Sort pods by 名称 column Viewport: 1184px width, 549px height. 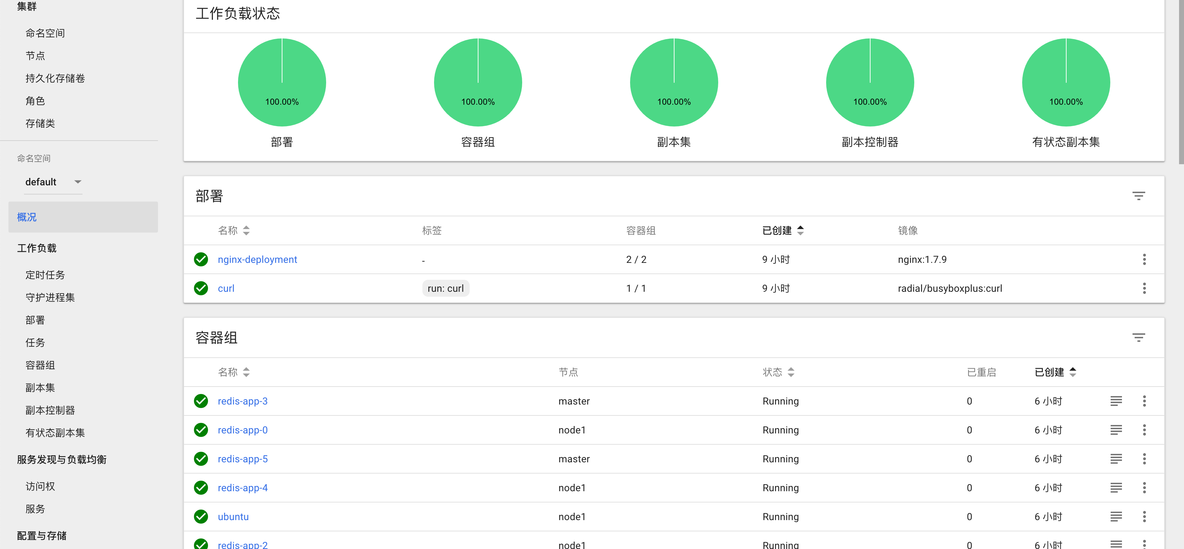(x=233, y=372)
